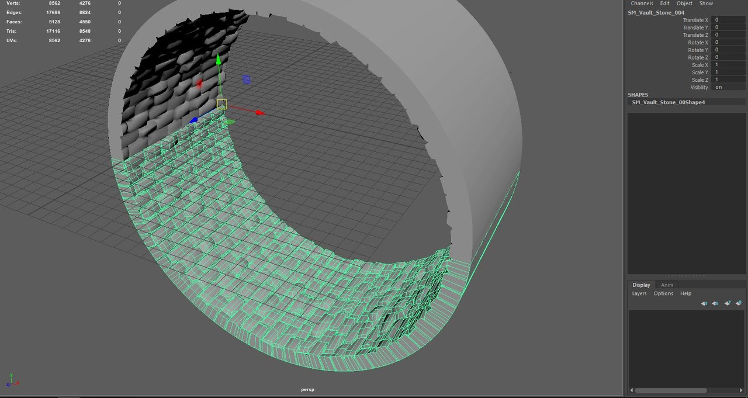Click the triangle count value 17116

(53, 31)
